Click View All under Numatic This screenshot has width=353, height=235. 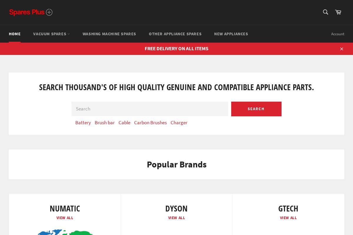[x=65, y=218]
